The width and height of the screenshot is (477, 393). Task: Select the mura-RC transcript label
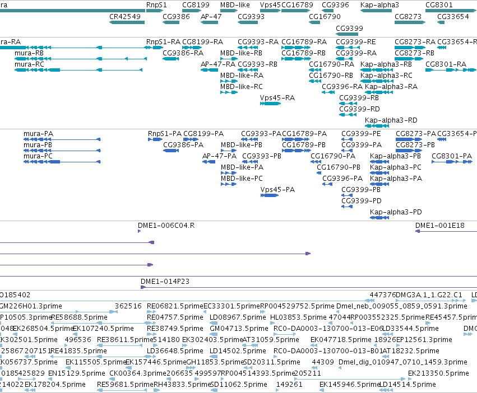click(29, 64)
